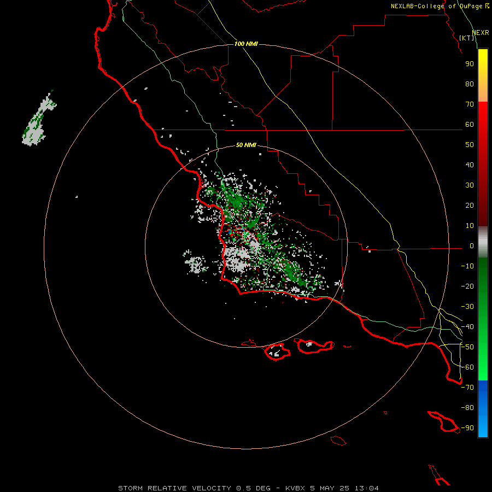492x492 pixels.
Task: Click the 0 value on velocity scale
Action: [x=472, y=245]
